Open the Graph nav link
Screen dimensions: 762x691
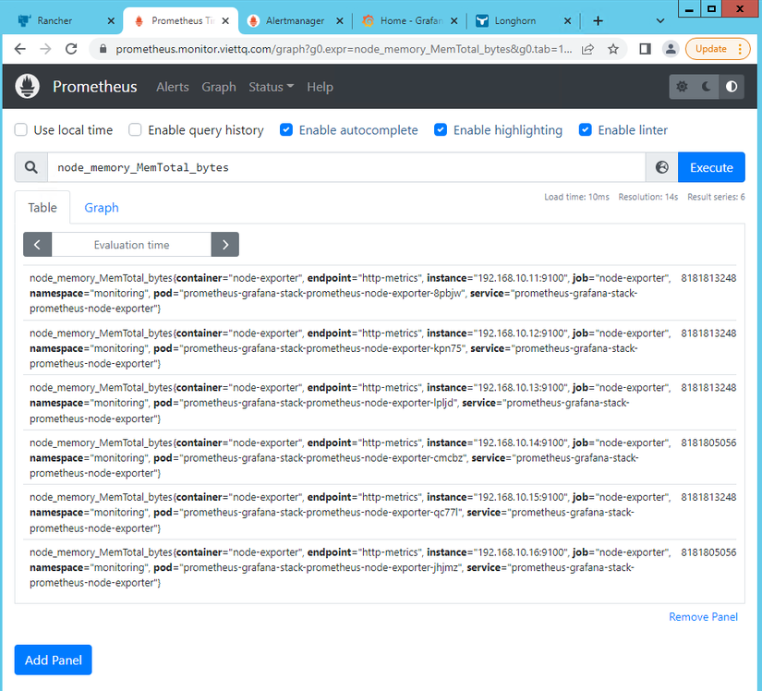(x=219, y=87)
